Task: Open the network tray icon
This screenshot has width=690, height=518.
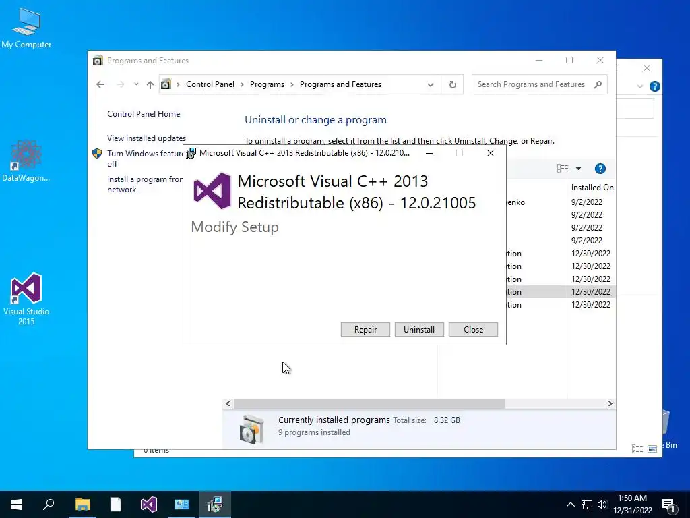Action: pos(587,505)
